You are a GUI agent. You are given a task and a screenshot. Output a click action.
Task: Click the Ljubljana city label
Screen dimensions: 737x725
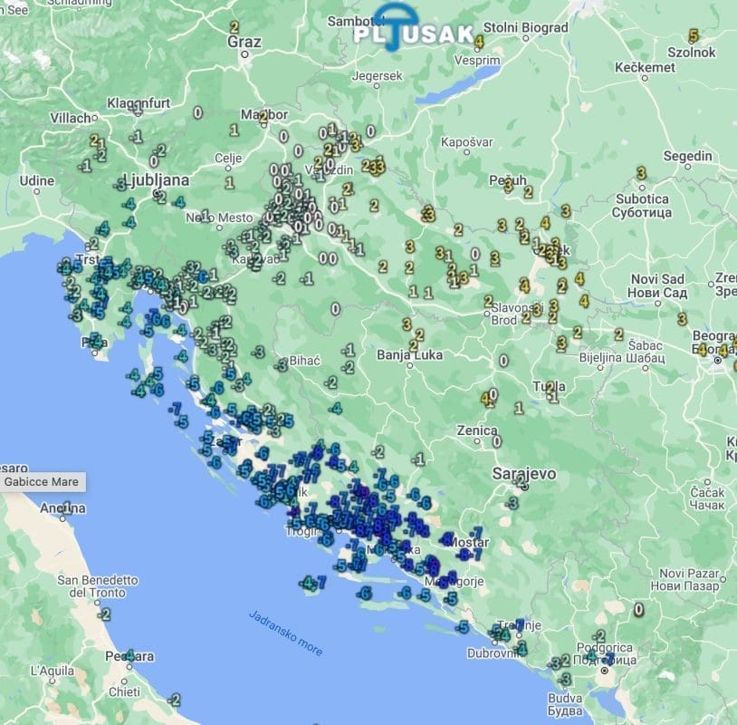(155, 179)
